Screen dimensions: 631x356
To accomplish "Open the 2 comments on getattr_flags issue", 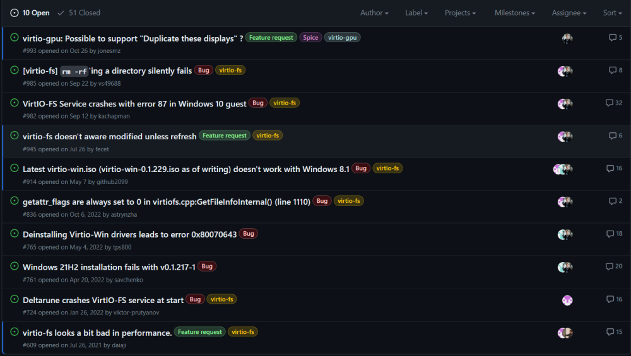I will click(x=615, y=201).
